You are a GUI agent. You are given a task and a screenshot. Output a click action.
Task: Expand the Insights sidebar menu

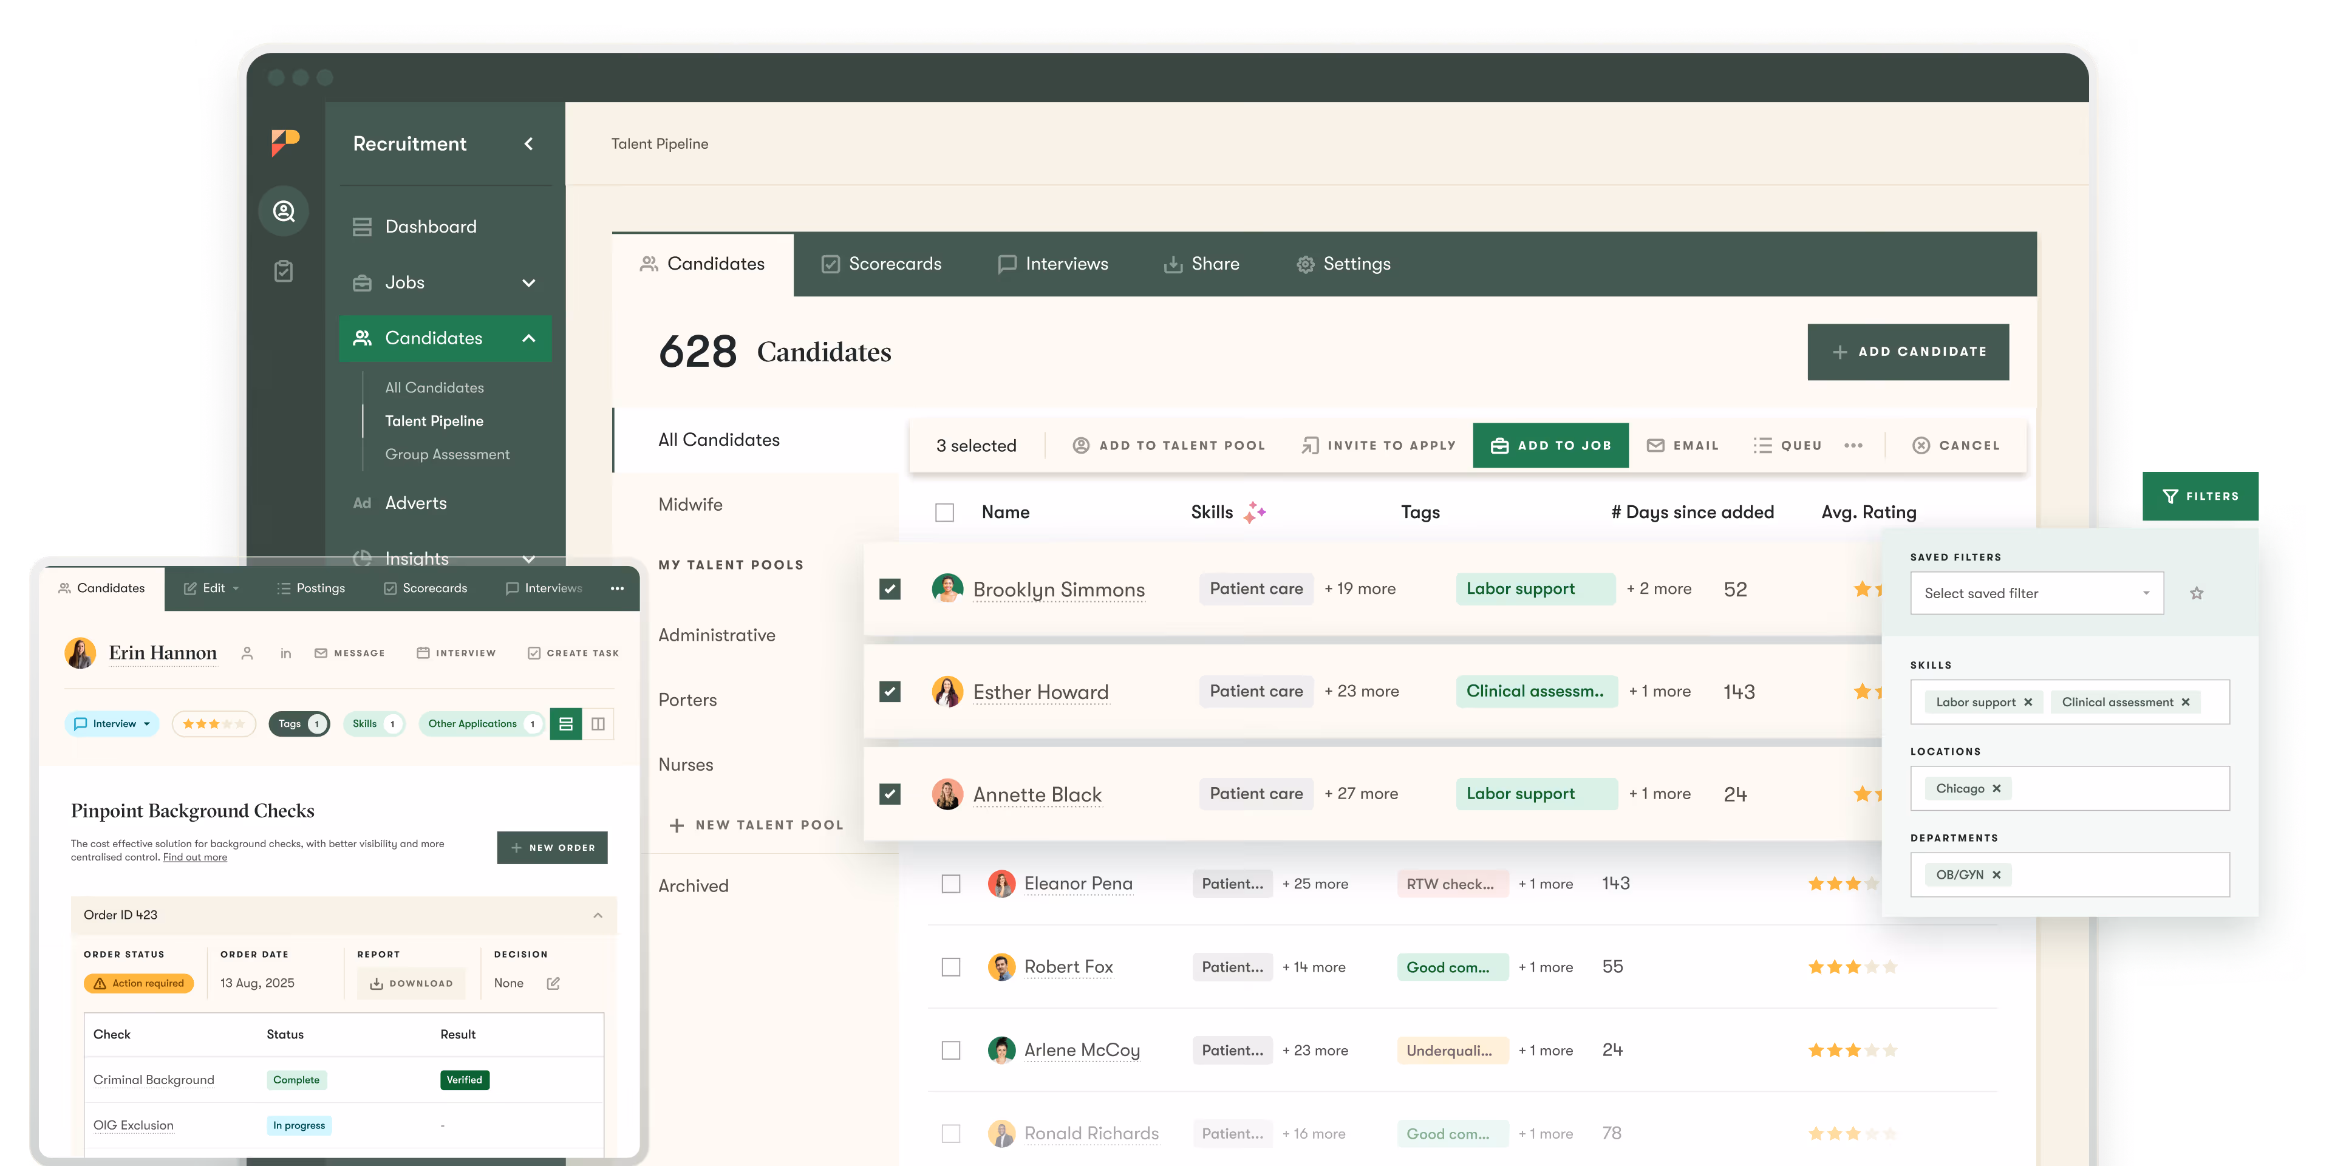(x=529, y=559)
